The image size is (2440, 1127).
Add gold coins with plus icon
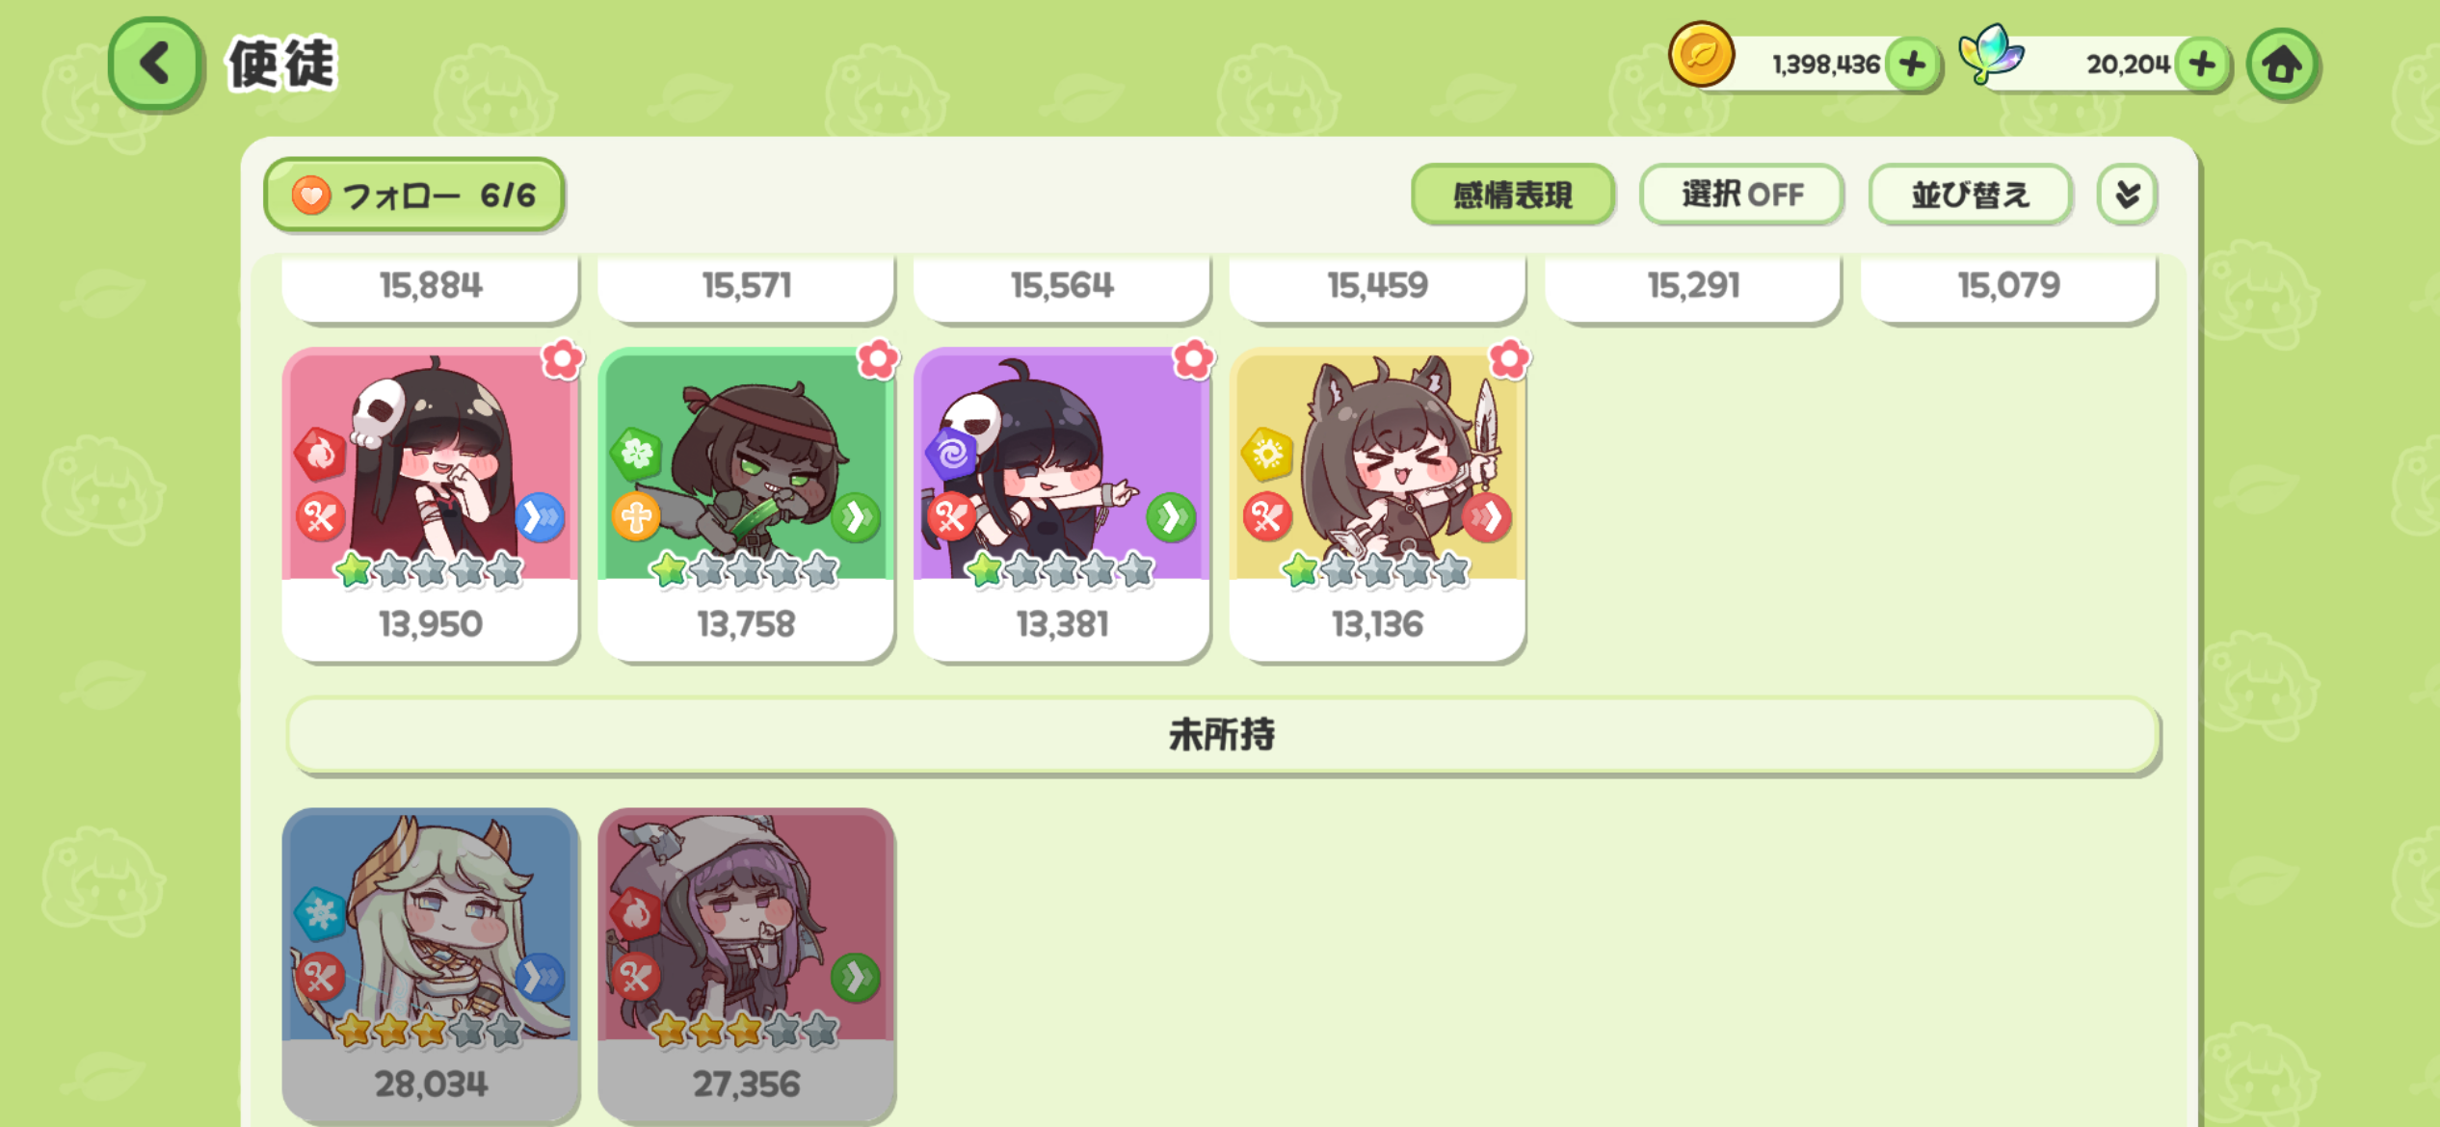click(x=1912, y=65)
